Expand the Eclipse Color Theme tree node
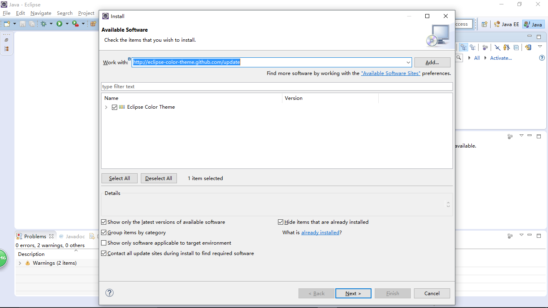The width and height of the screenshot is (548, 308). (x=106, y=107)
